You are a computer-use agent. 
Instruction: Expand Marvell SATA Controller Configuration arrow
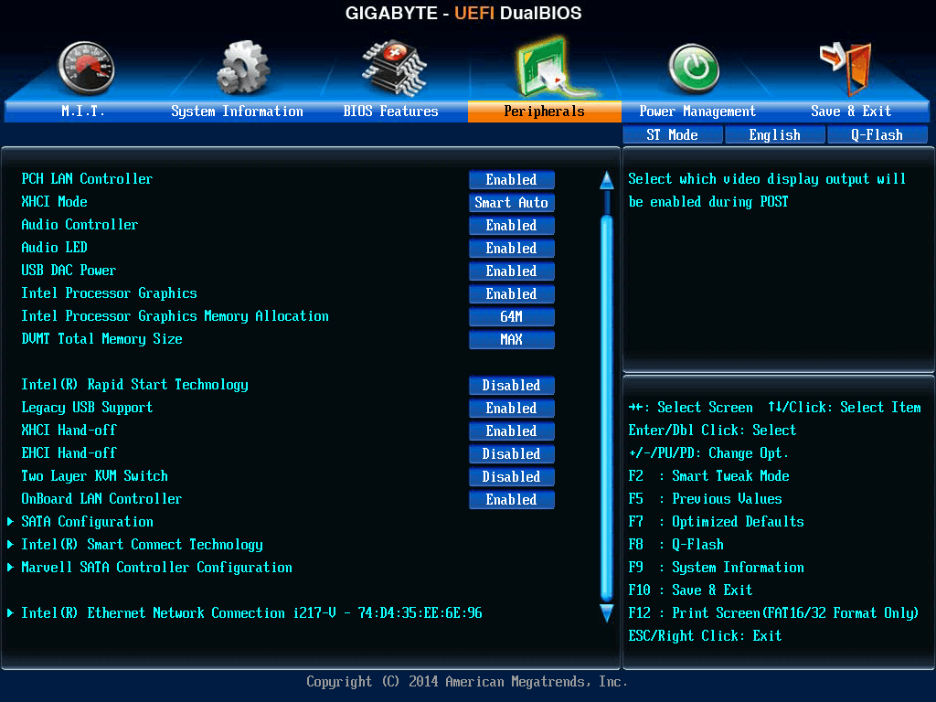coord(10,567)
